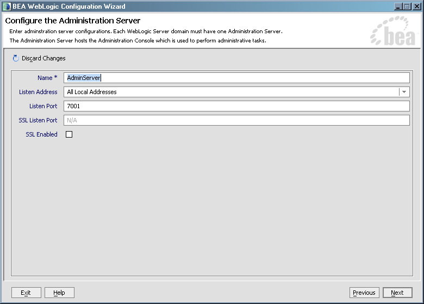Open Help for the wizard
The width and height of the screenshot is (424, 304).
(59, 293)
